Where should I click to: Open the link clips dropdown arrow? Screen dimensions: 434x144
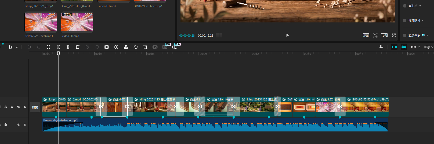(x=419, y=47)
